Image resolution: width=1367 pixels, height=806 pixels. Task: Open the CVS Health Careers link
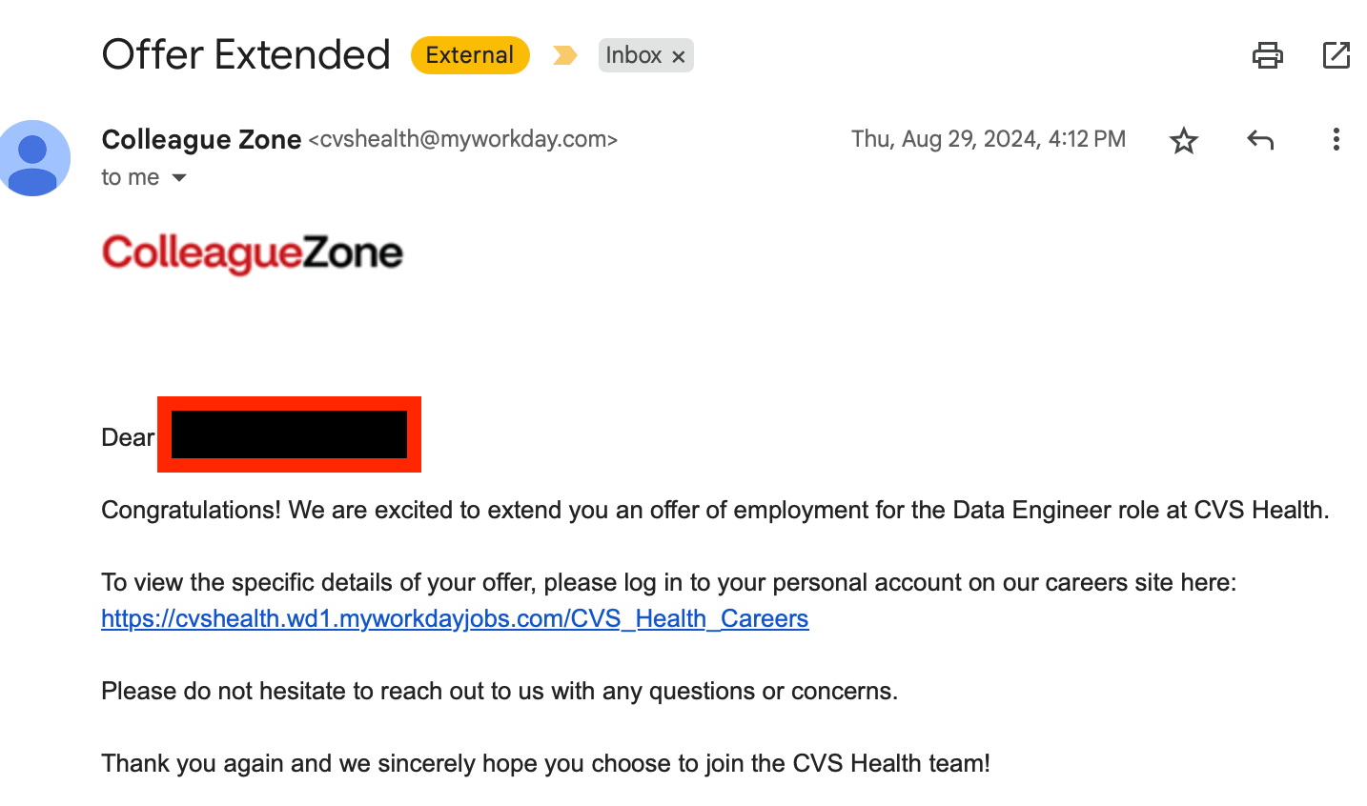455,619
